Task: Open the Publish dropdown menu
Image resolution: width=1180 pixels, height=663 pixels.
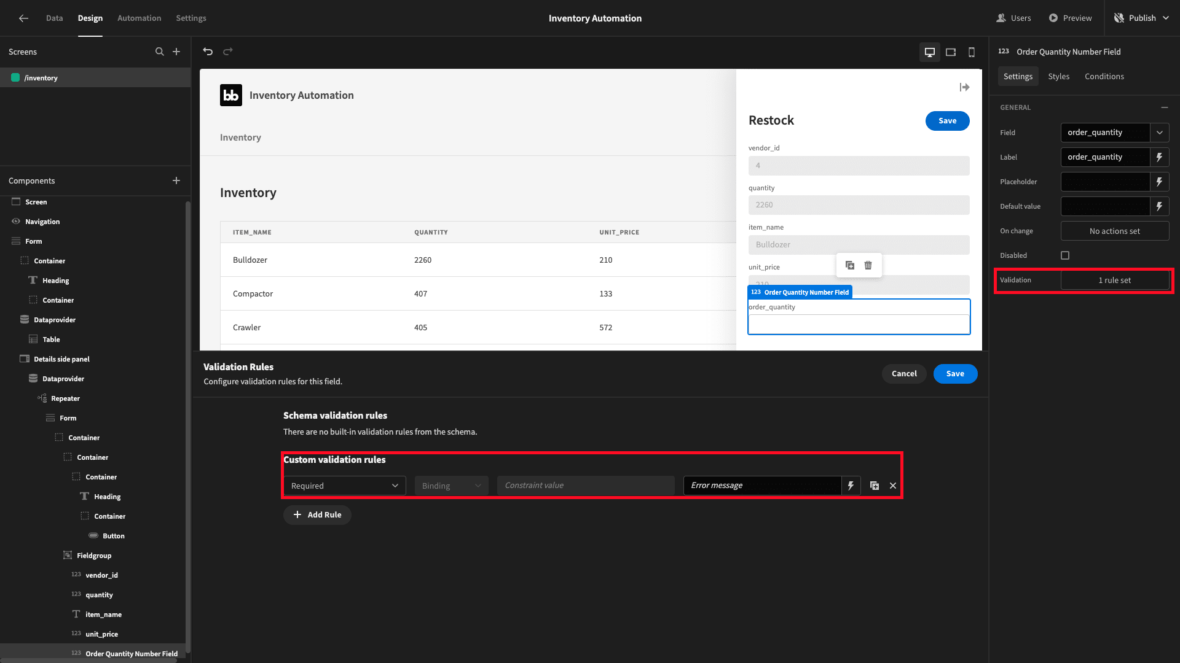Action: coord(1166,18)
